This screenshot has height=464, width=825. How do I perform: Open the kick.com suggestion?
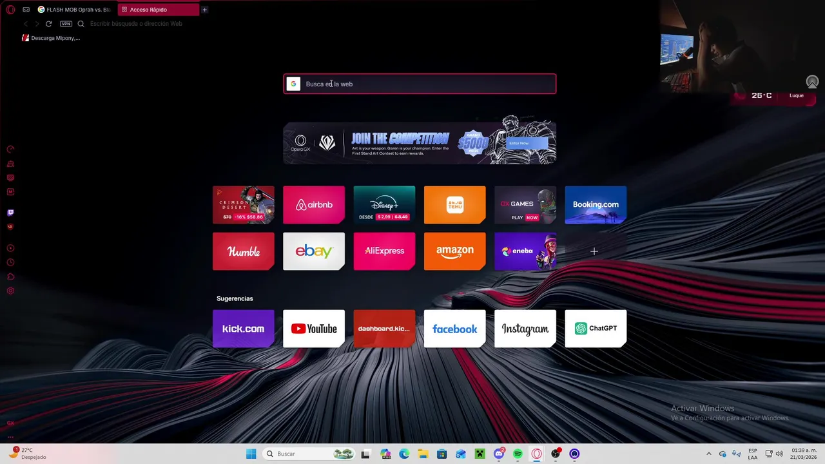coord(244,329)
